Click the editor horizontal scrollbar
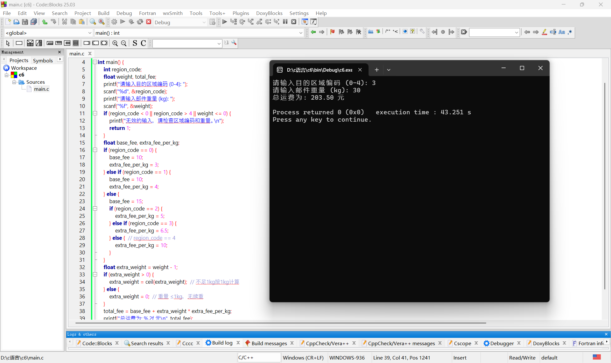The height and width of the screenshot is (363, 611). pyautogui.click(x=280, y=323)
